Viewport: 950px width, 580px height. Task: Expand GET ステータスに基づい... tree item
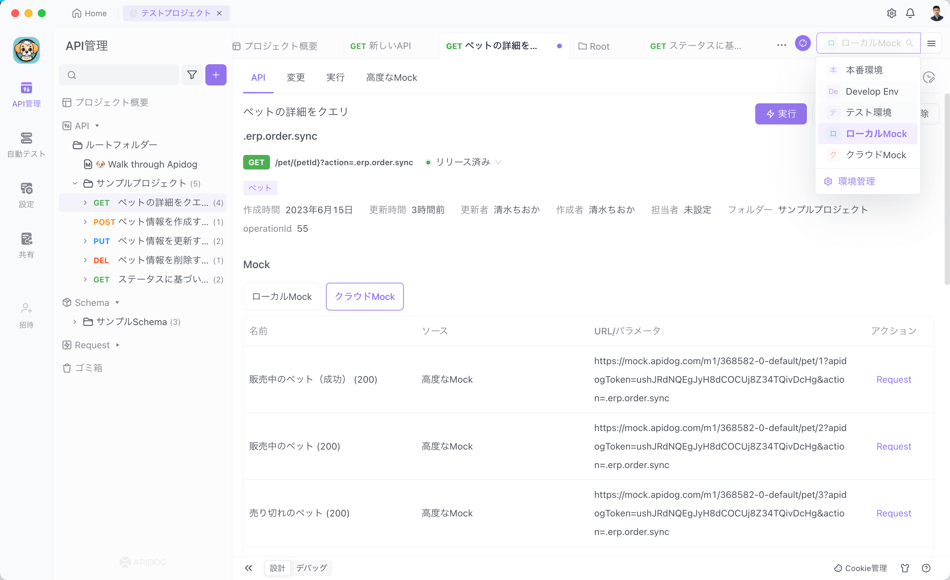point(85,279)
